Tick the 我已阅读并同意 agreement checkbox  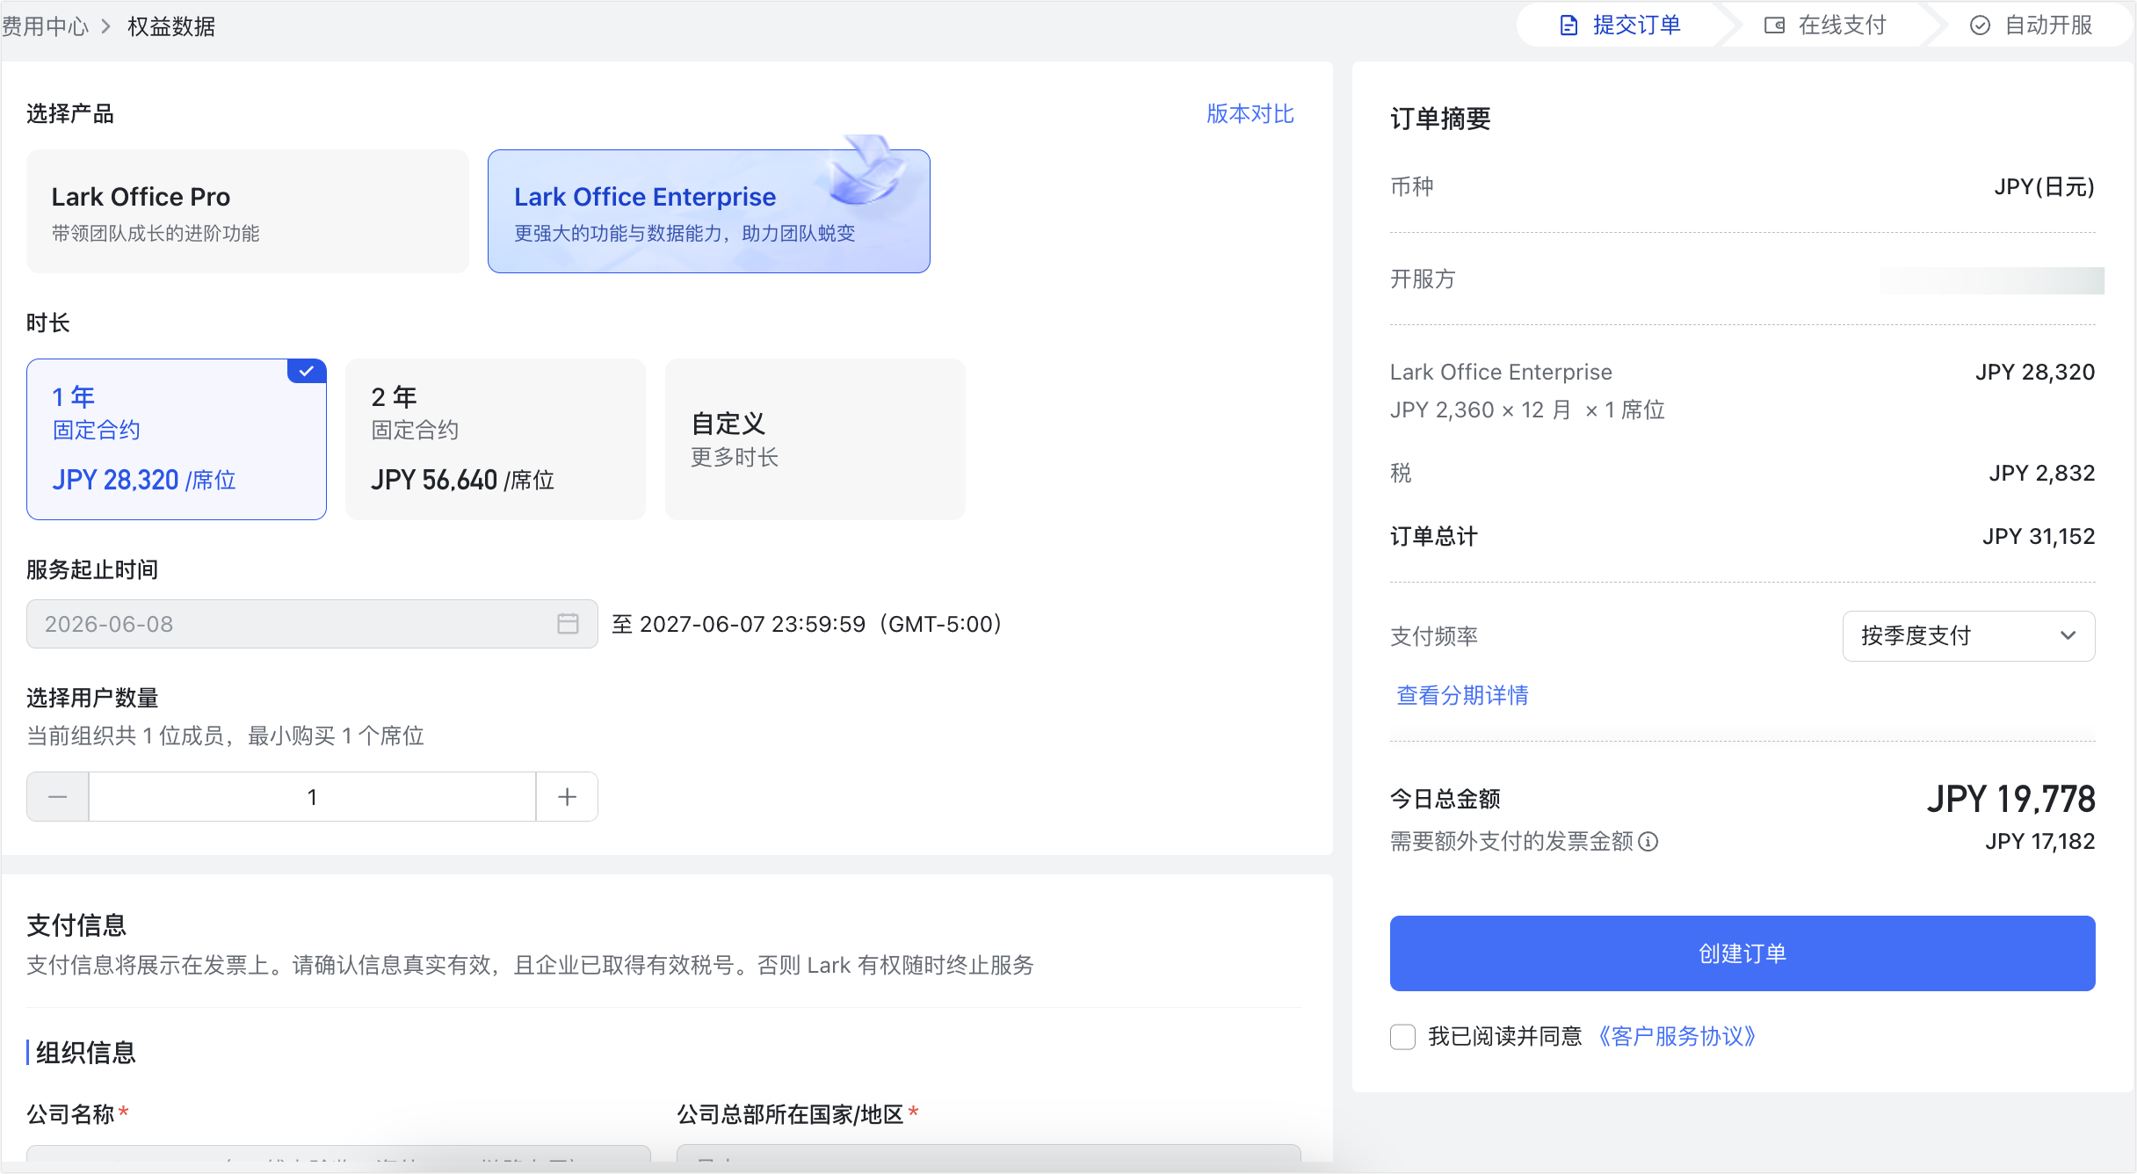1403,1037
